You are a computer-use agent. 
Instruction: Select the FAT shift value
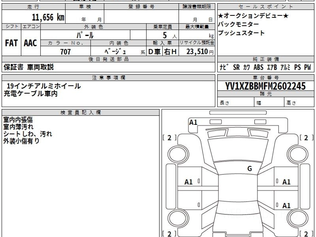coord(11,43)
